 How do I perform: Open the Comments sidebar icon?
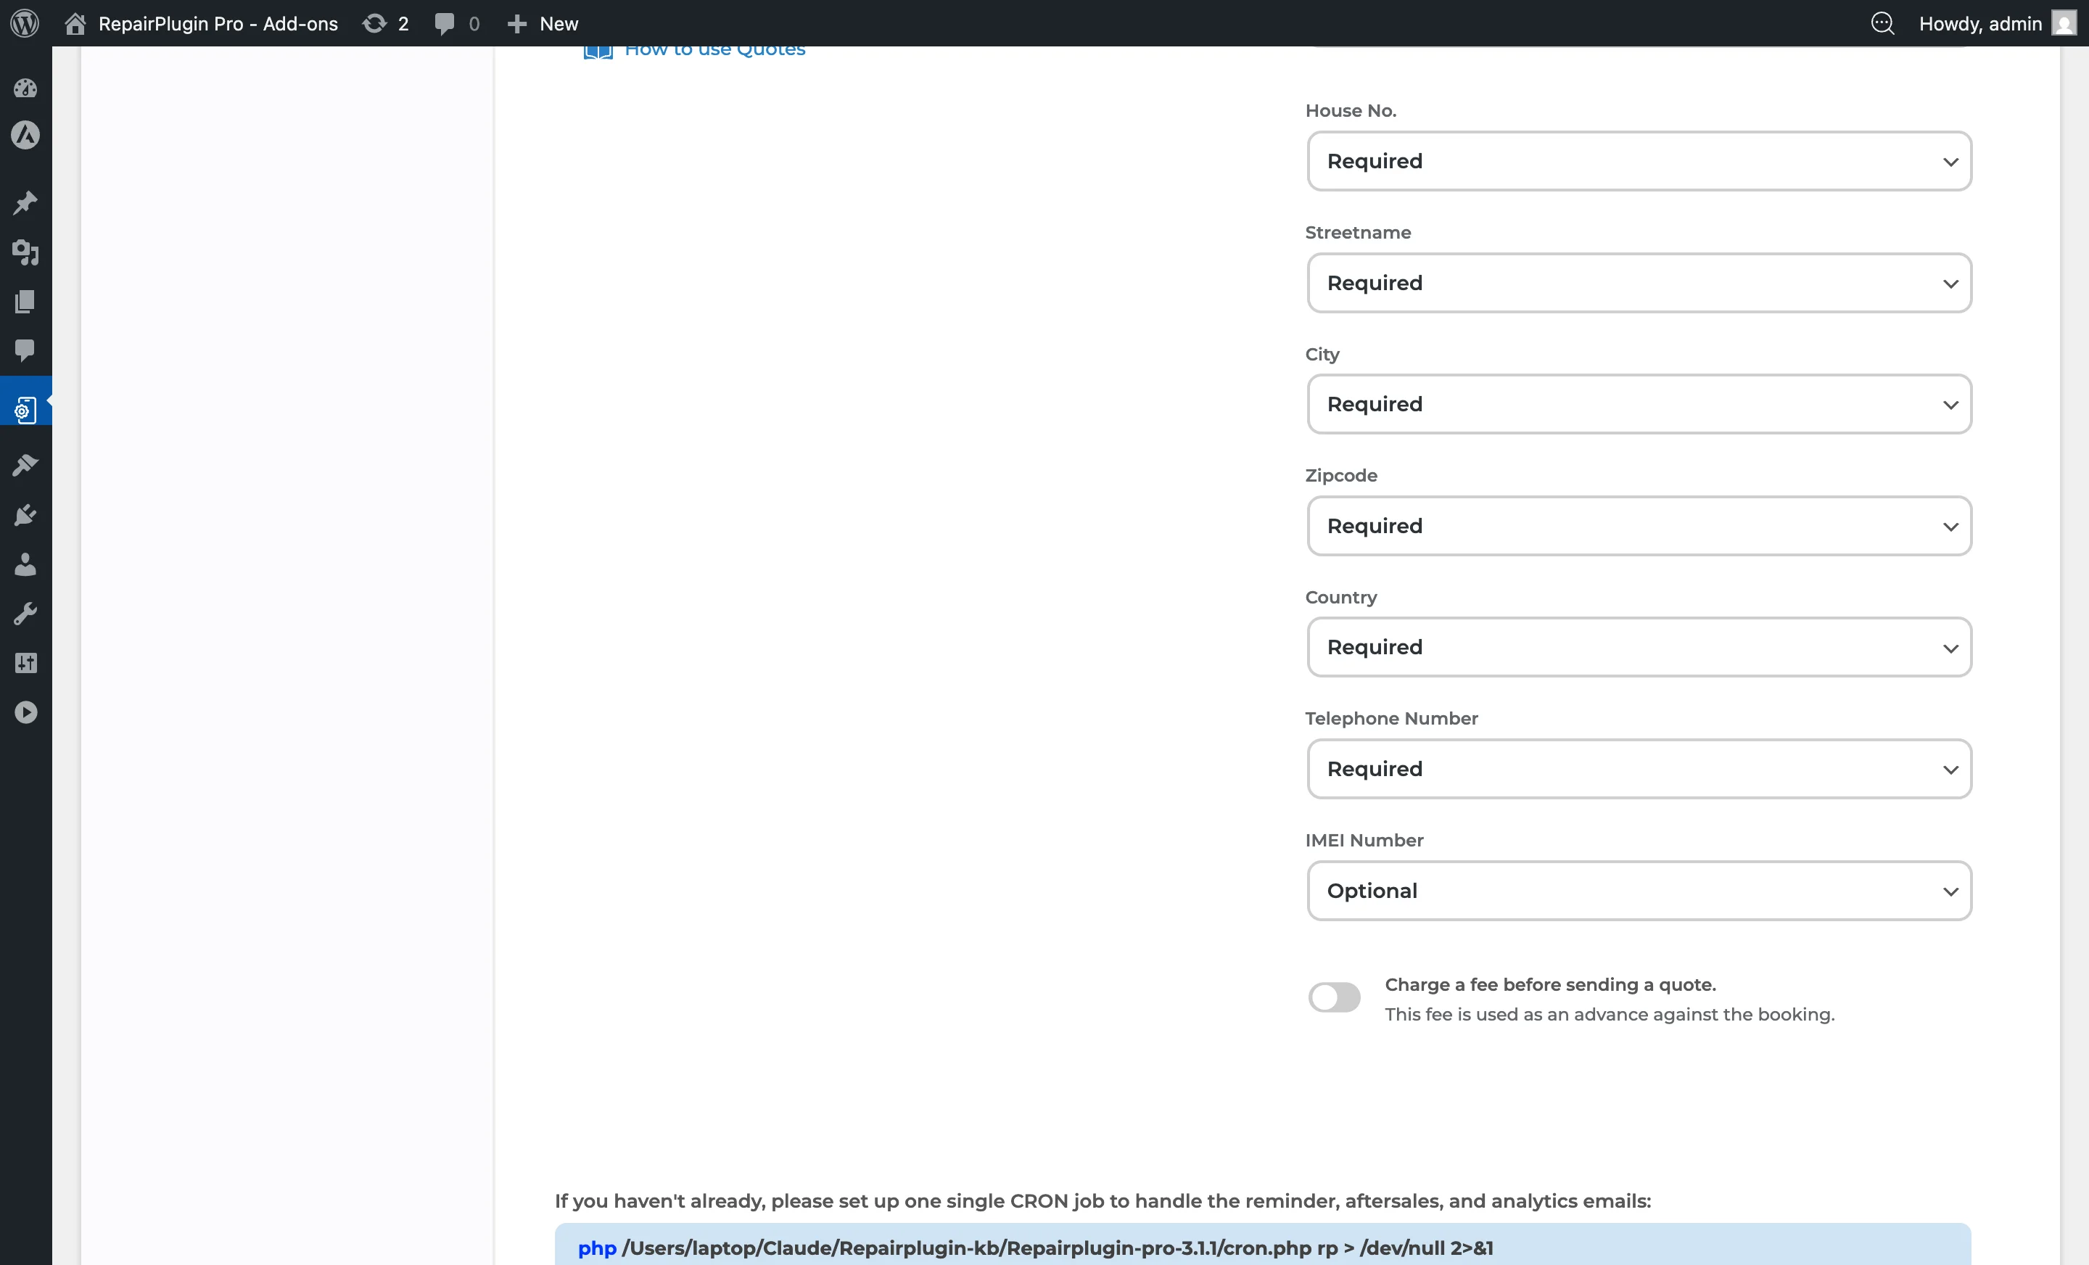(25, 350)
